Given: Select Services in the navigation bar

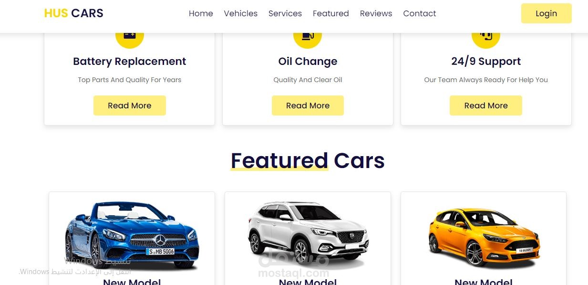Looking at the screenshot, I should coord(285,13).
